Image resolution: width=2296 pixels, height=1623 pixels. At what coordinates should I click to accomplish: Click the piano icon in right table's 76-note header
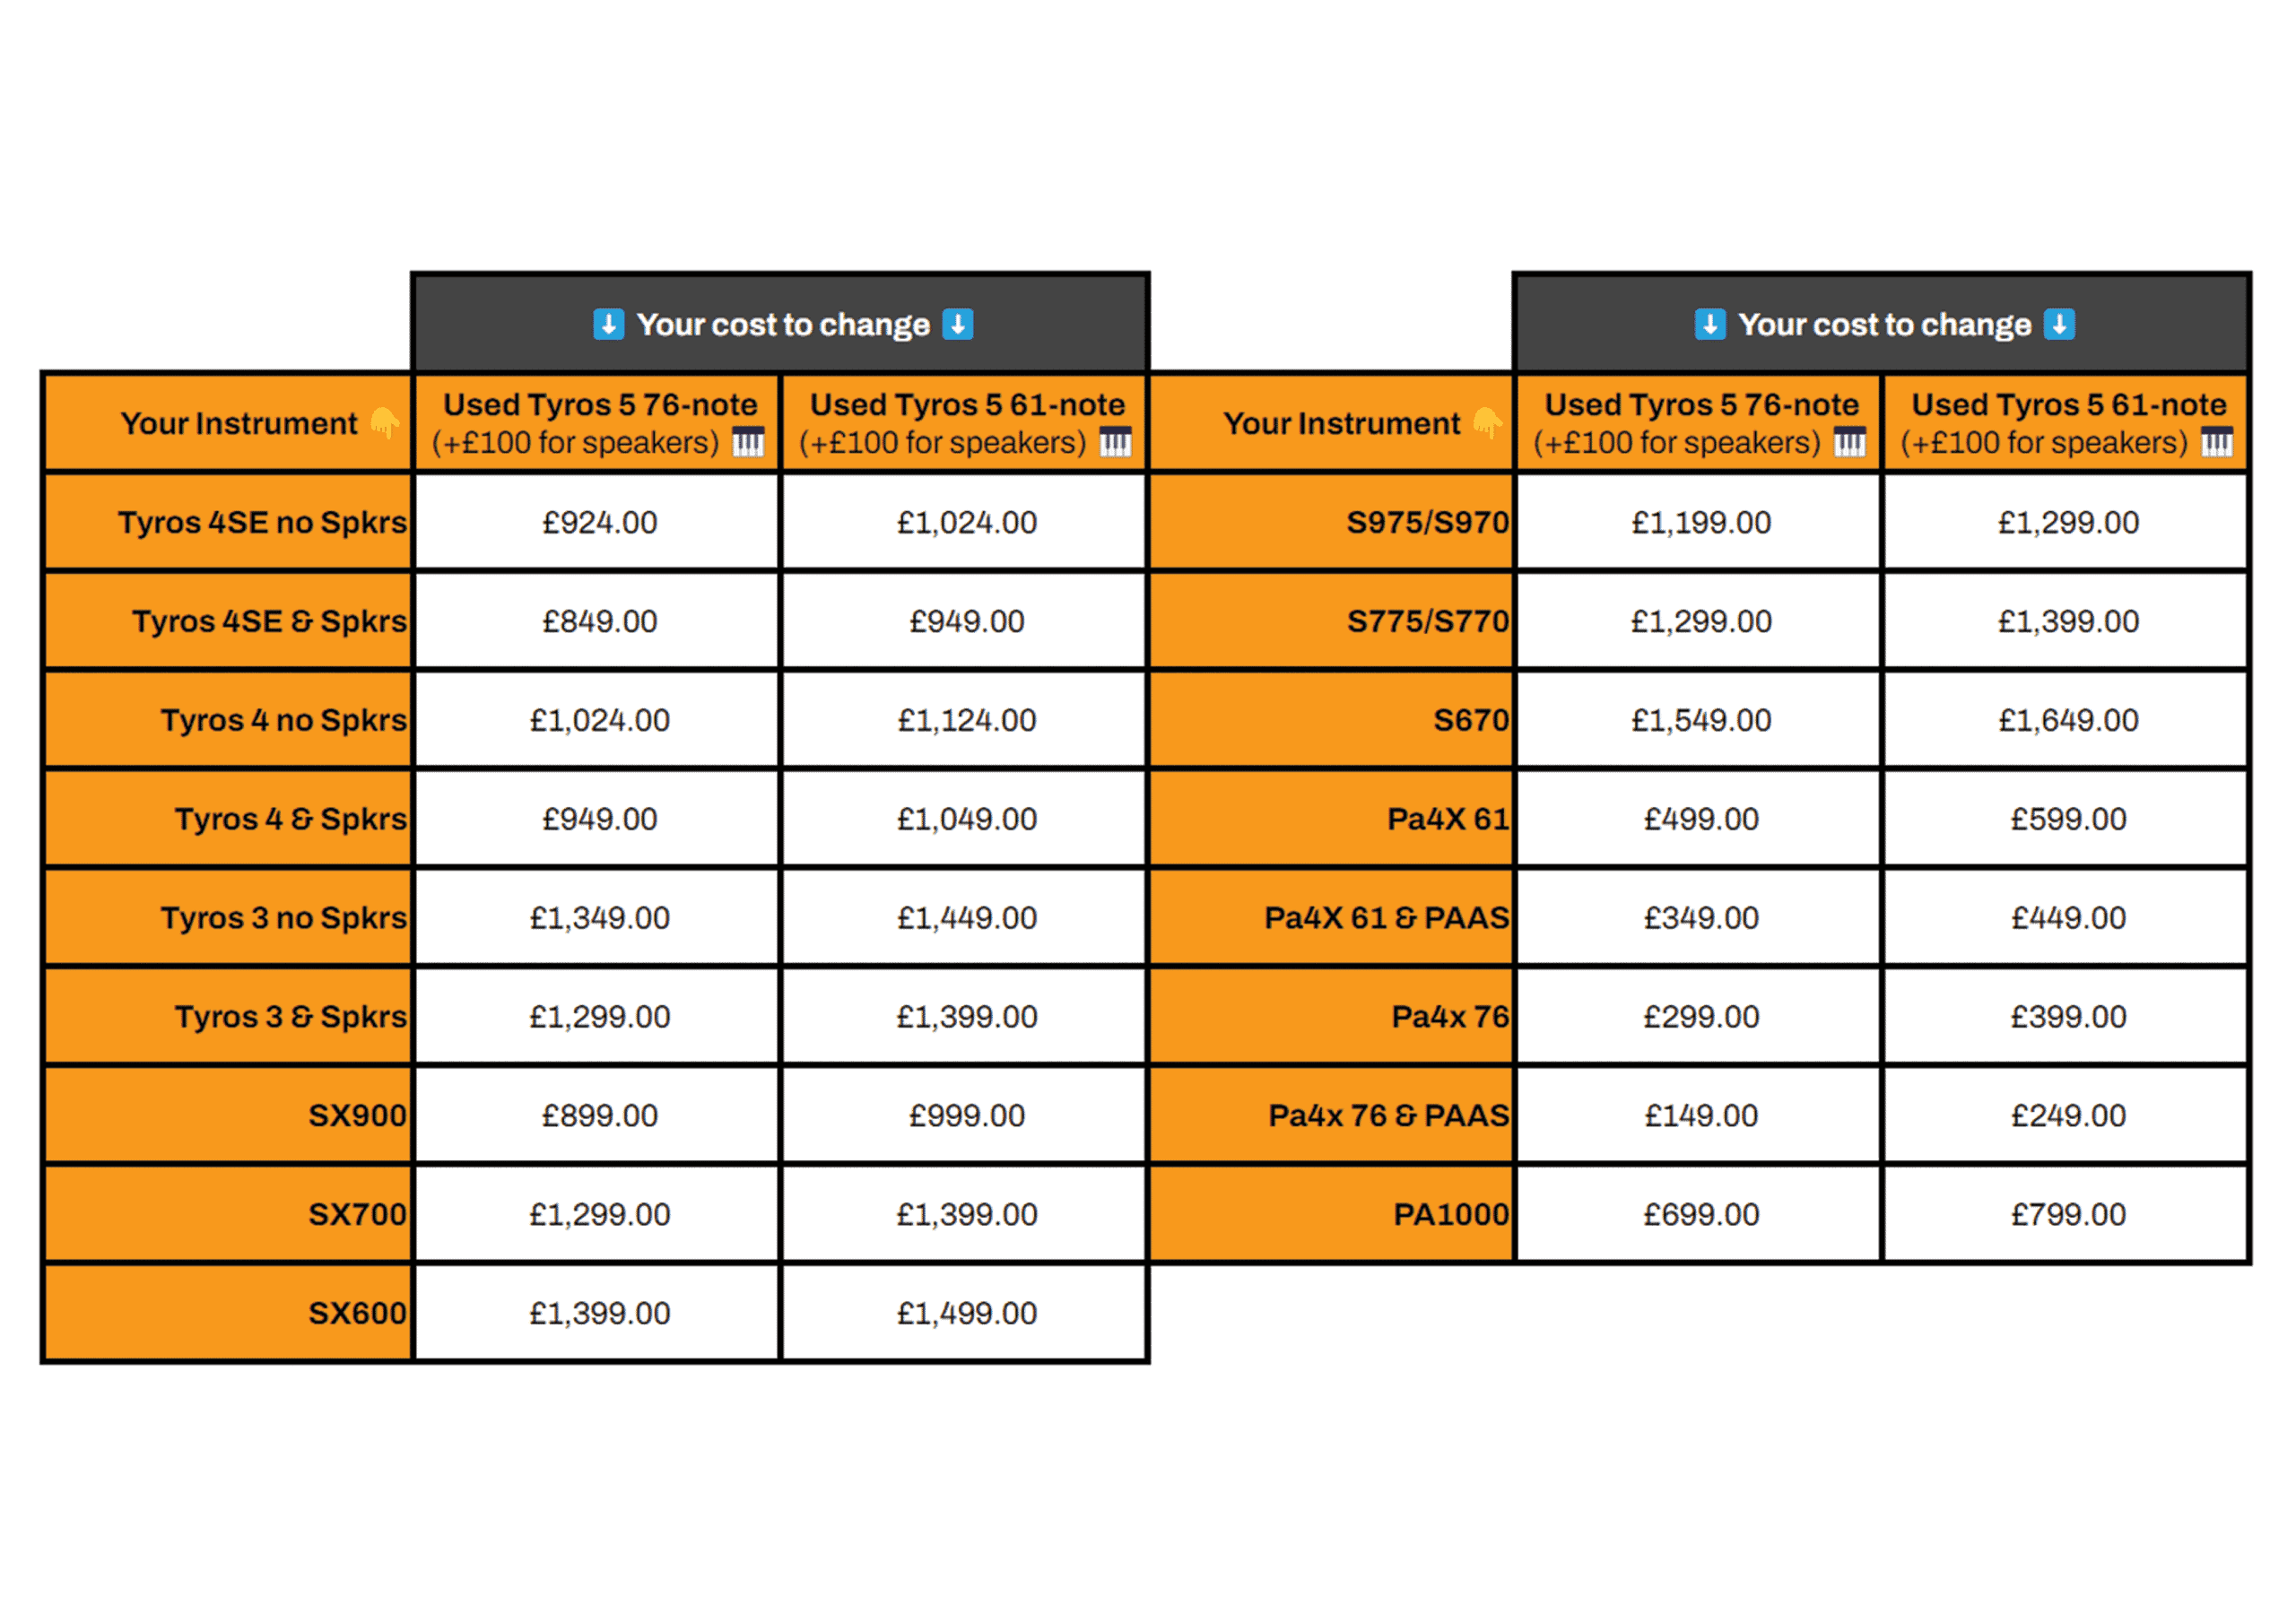(x=1849, y=442)
